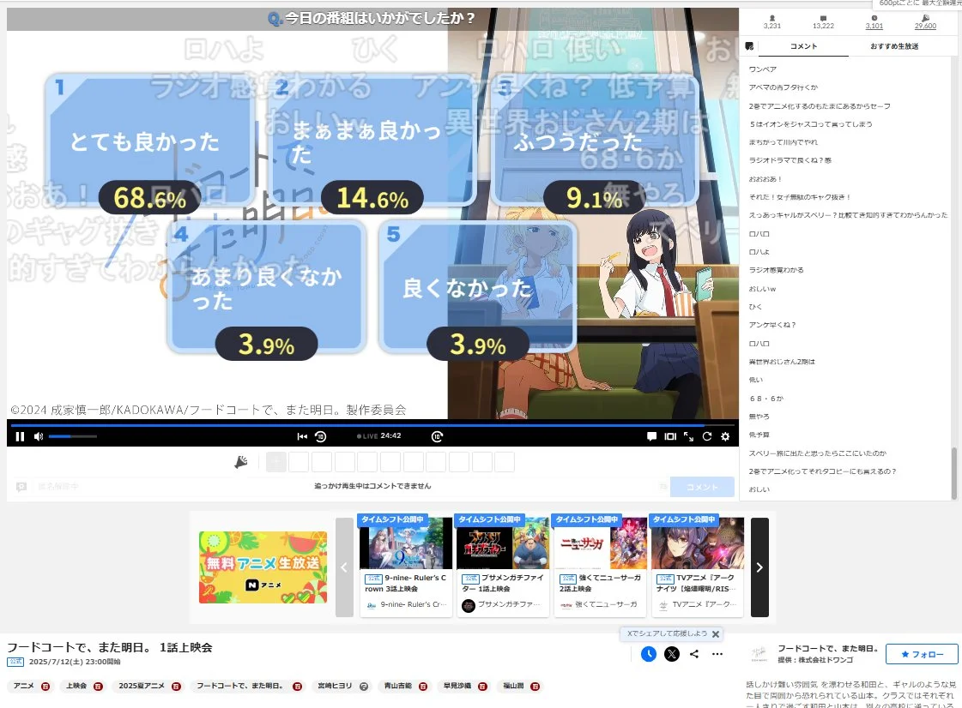Screen dimensions: 962x708
Task: Close the Xでシェアして応援しよう tooltip
Action: coord(716,633)
